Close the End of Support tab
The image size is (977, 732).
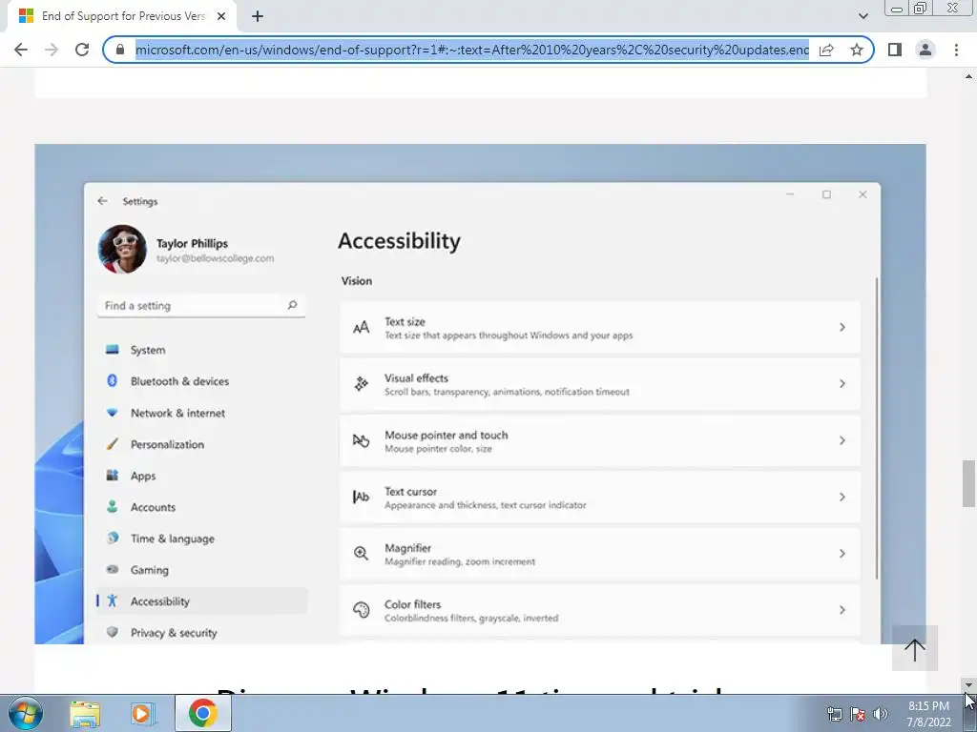tap(220, 17)
